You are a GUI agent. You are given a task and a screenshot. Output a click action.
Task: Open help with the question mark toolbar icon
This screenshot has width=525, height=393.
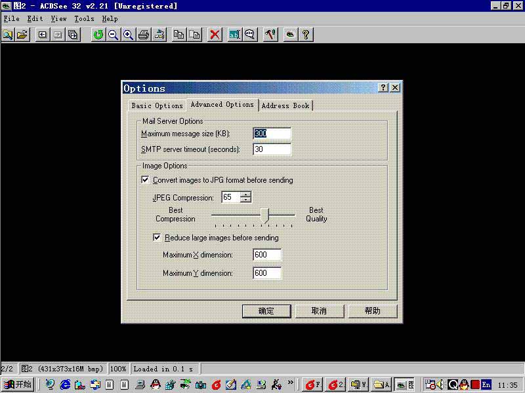(306, 35)
